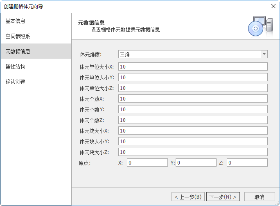The width and height of the screenshot is (280, 206).
Task: Click the origin Z coordinate field
Action: (247, 163)
